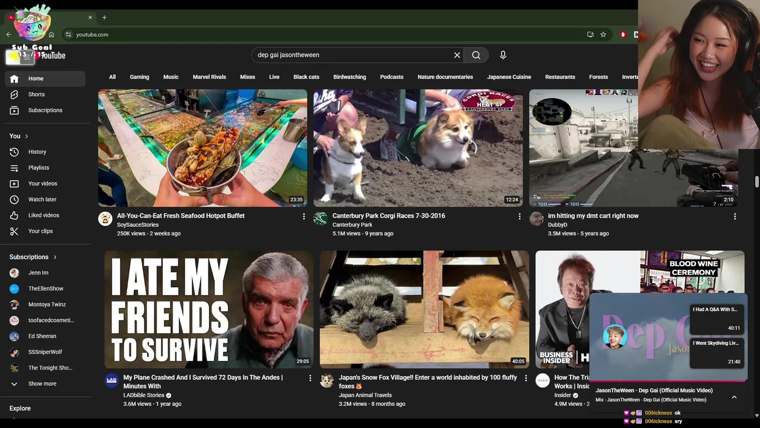
Task: Expand the miniplayer queue chevron
Action: coord(734,397)
